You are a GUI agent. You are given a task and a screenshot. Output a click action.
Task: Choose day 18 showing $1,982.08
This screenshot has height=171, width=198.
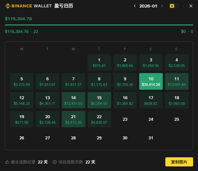(177, 100)
